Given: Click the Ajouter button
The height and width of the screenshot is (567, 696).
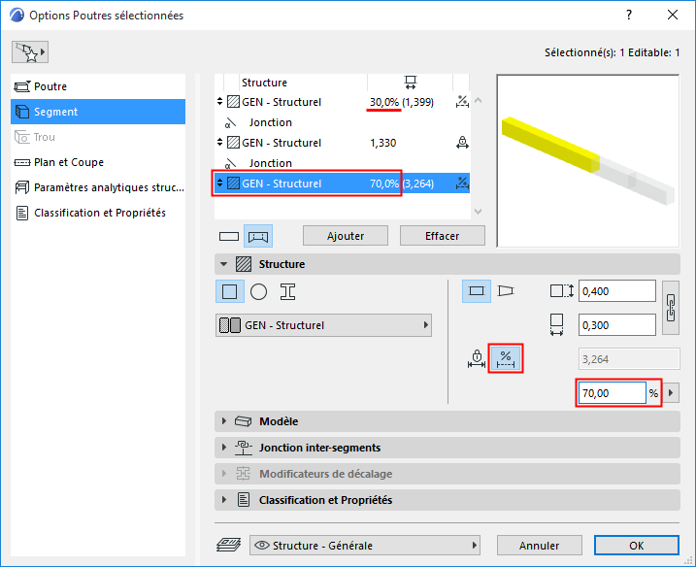Looking at the screenshot, I should 346,236.
